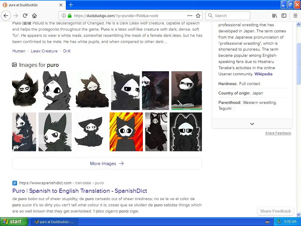The image size is (301, 226).
Task: Open SpanishDict favicon beside result URL
Action: click(x=15, y=183)
